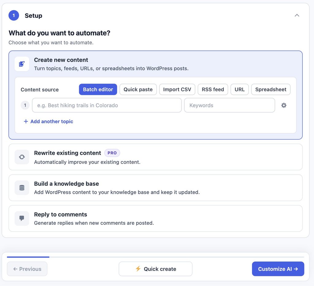Switch to Quick paste content source
This screenshot has height=286, width=314.
coord(138,89)
